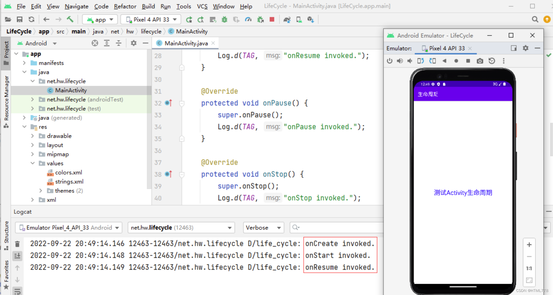Click the emulator rotate left icon
553x295 pixels.
point(421,61)
